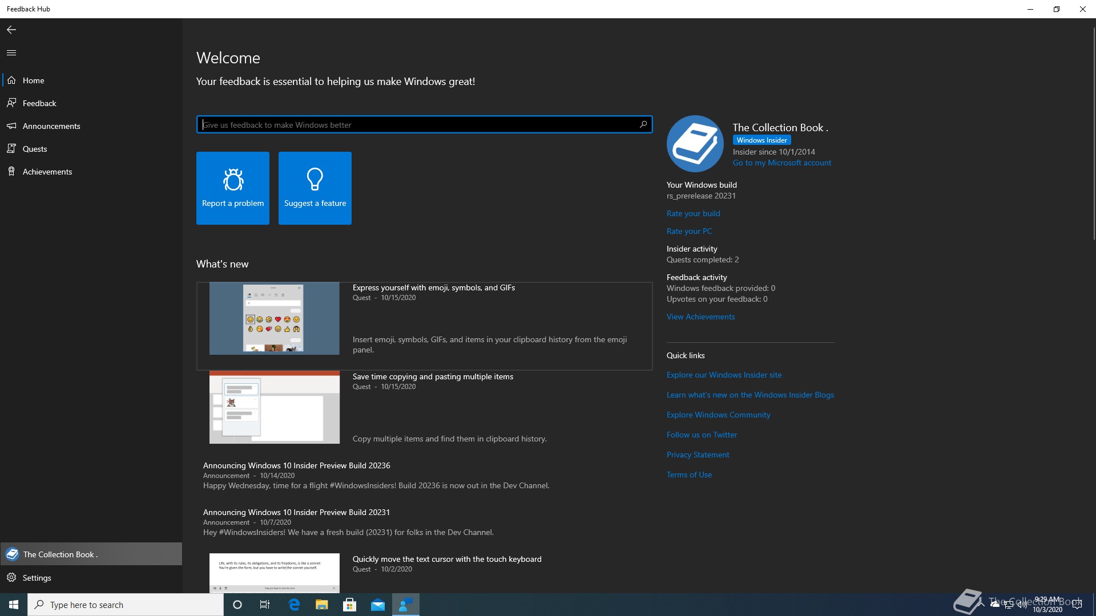Click the Rate your build link
This screenshot has height=616, width=1096.
(x=693, y=213)
